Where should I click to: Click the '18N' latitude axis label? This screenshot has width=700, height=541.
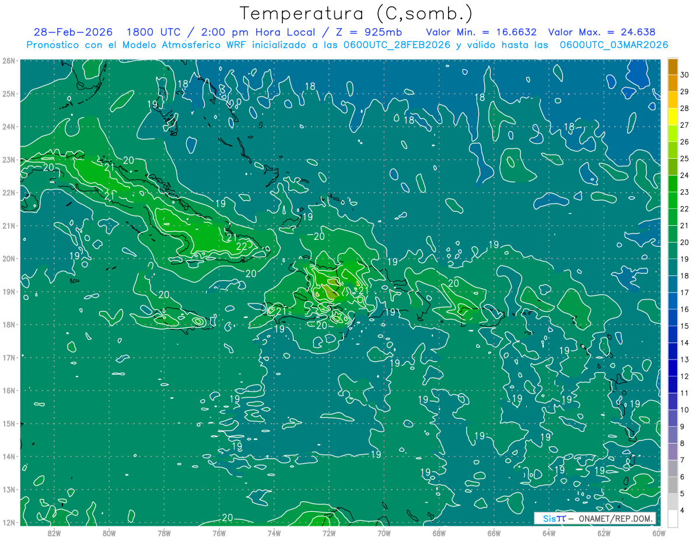click(x=8, y=324)
